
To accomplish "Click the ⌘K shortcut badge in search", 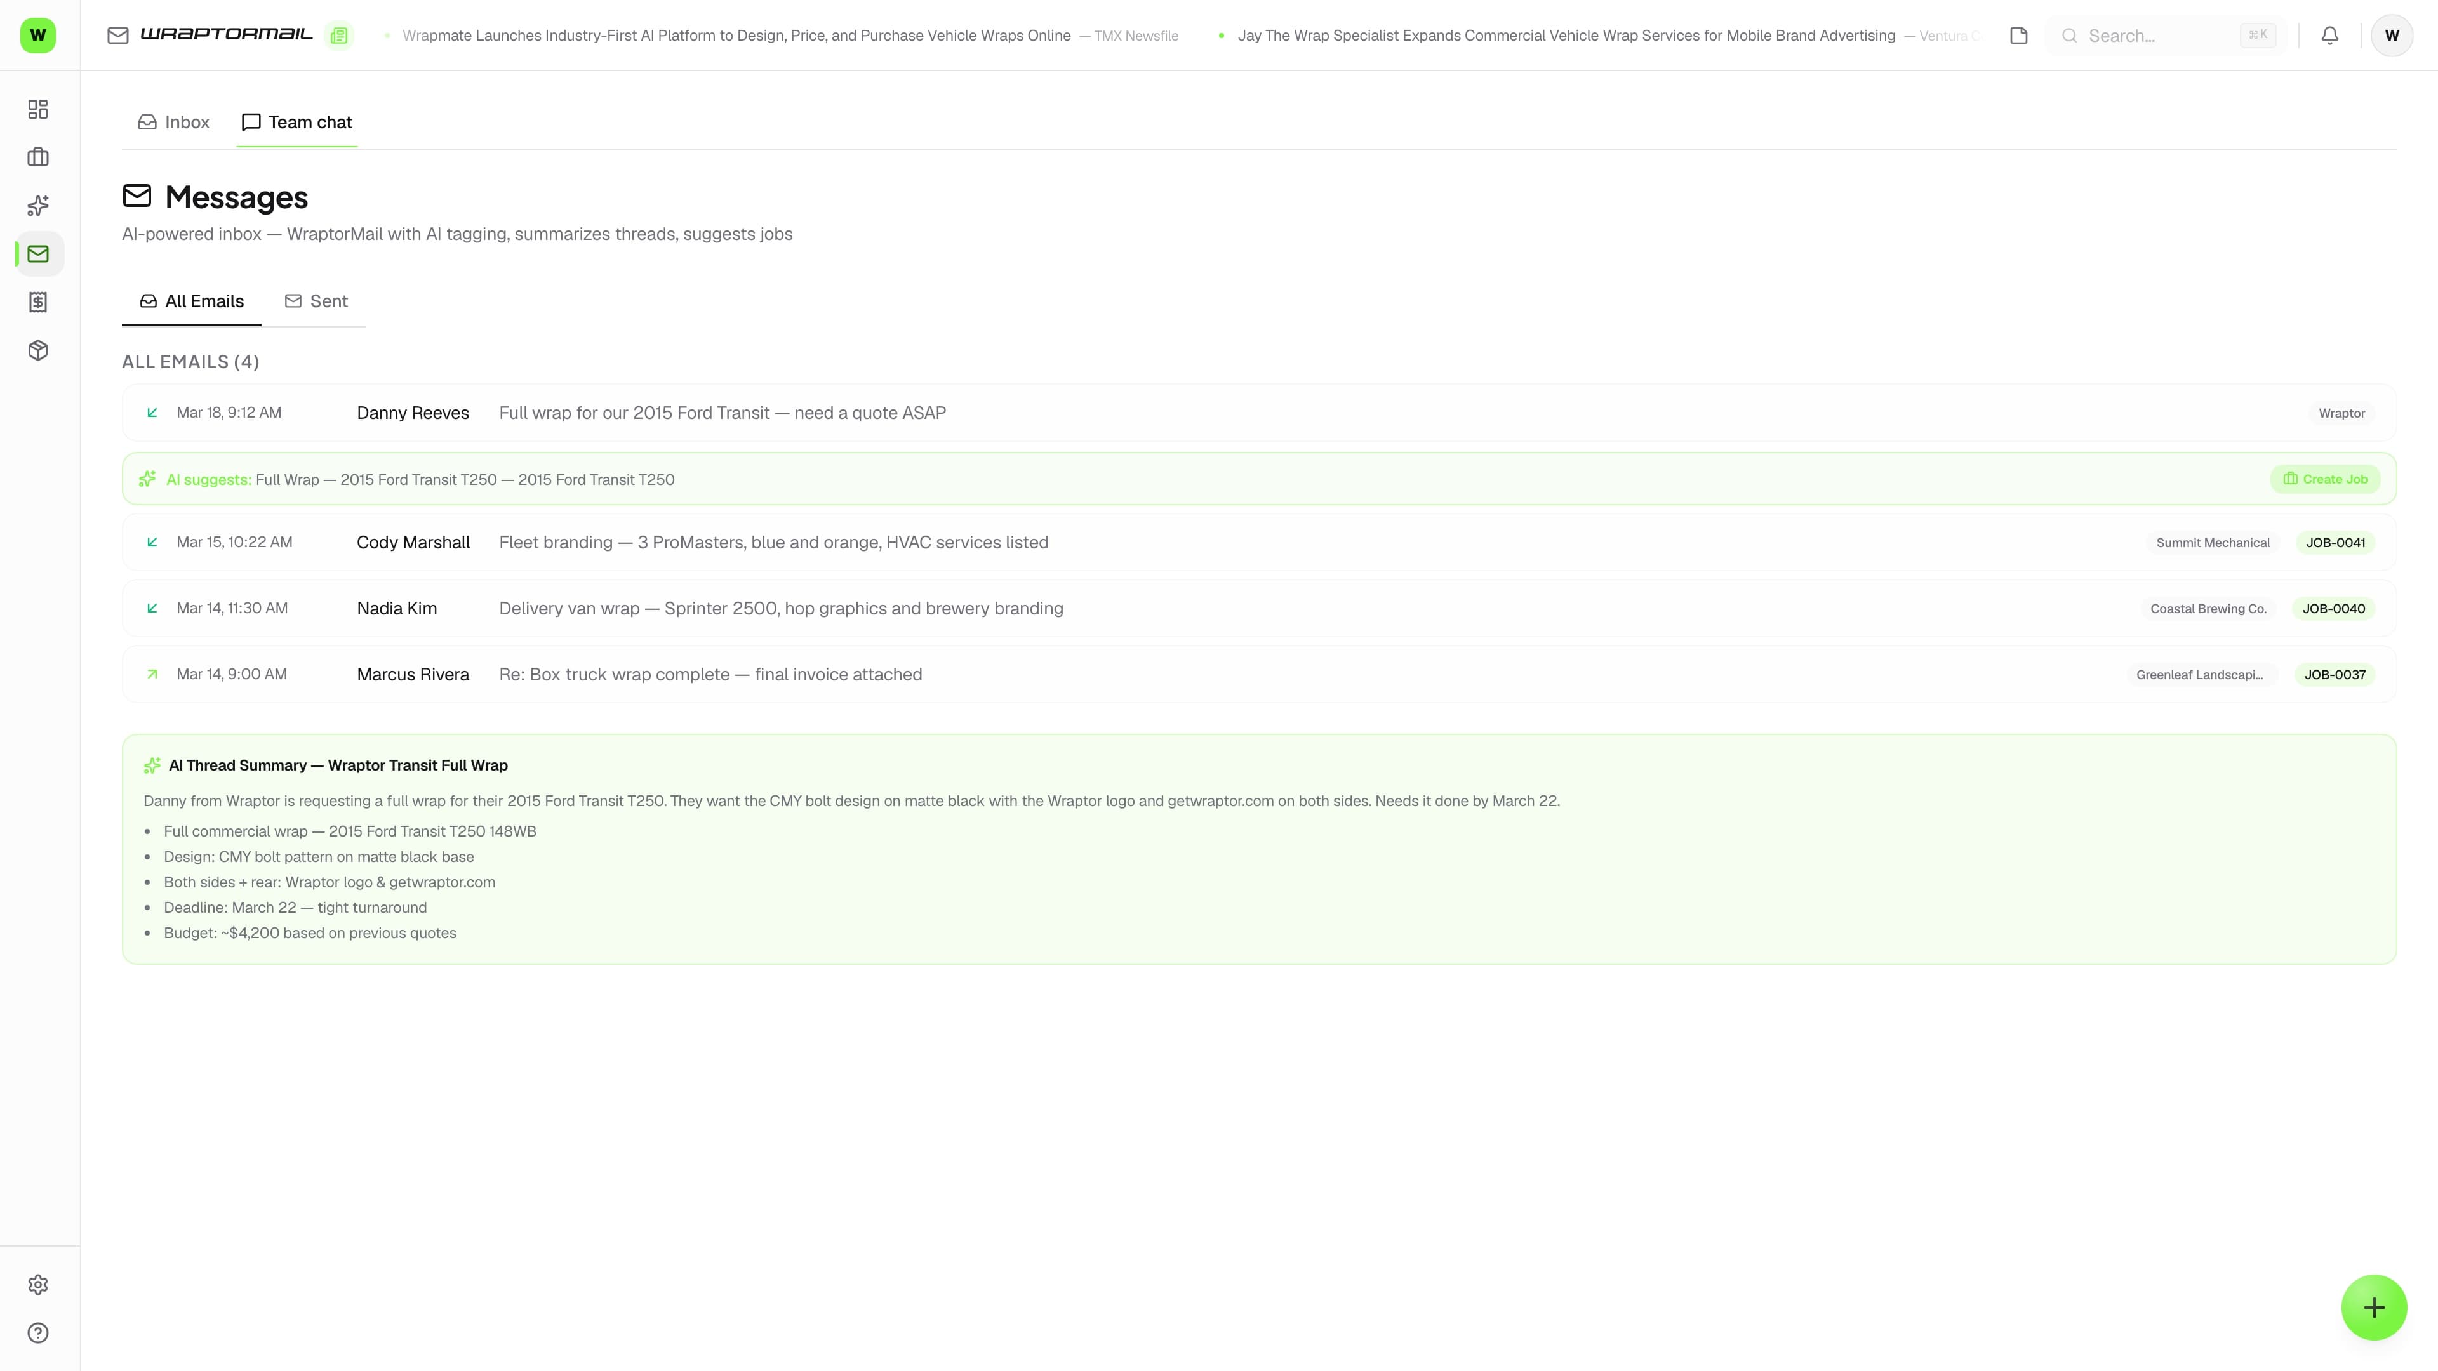I will (2258, 35).
